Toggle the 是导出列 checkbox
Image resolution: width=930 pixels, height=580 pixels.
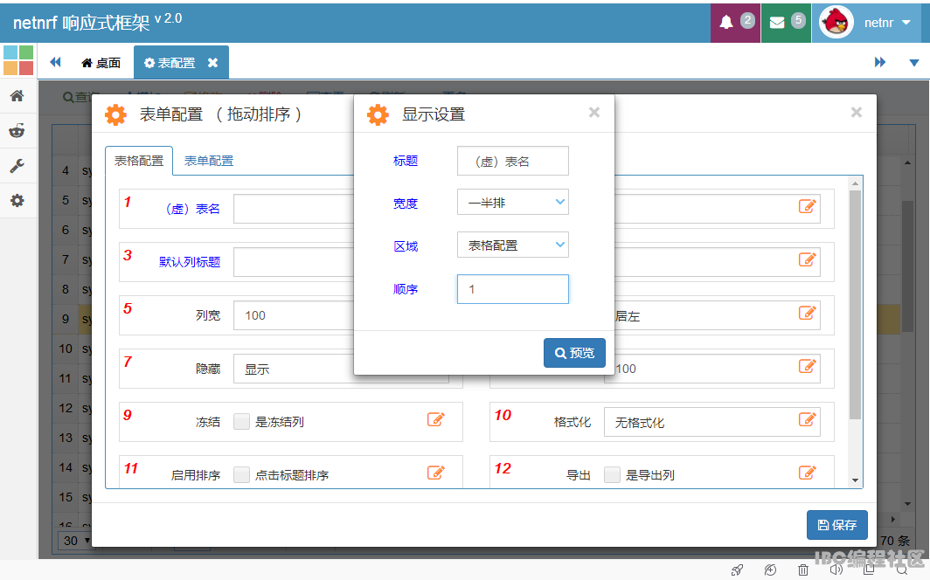pos(612,474)
